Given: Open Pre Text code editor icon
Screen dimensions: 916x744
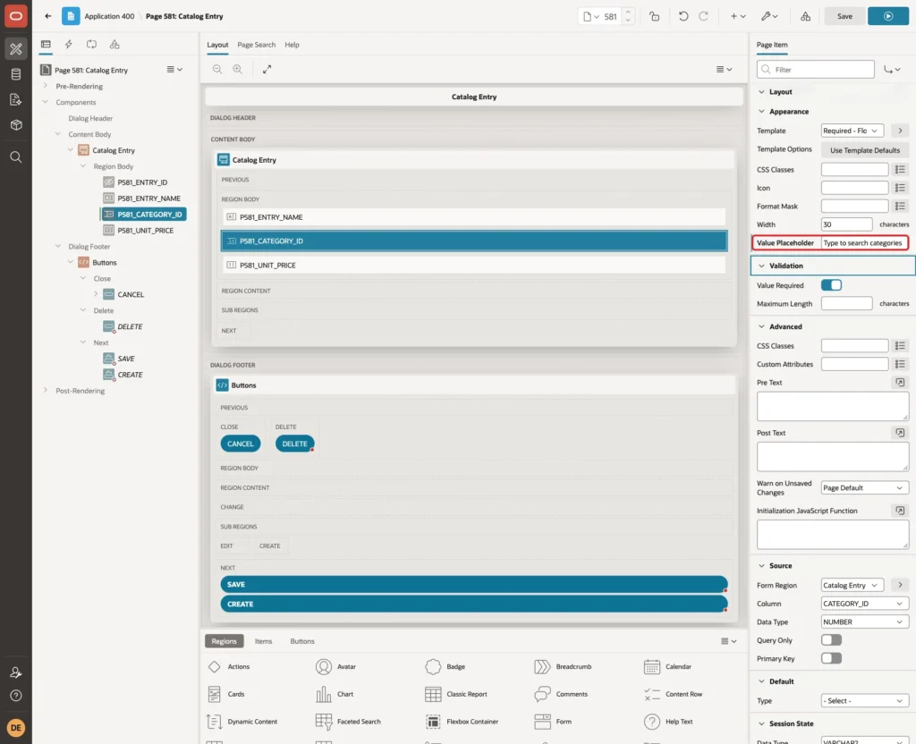Looking at the screenshot, I should tap(900, 383).
